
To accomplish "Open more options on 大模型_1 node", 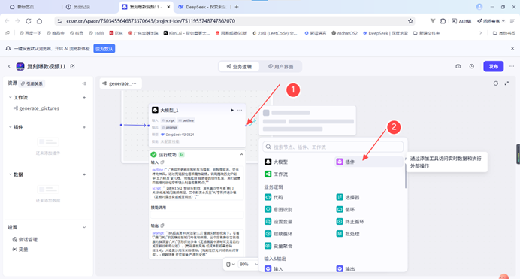I will [240, 110].
